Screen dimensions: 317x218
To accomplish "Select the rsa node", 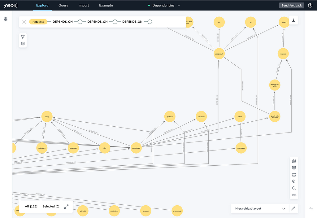I will [x=219, y=22].
